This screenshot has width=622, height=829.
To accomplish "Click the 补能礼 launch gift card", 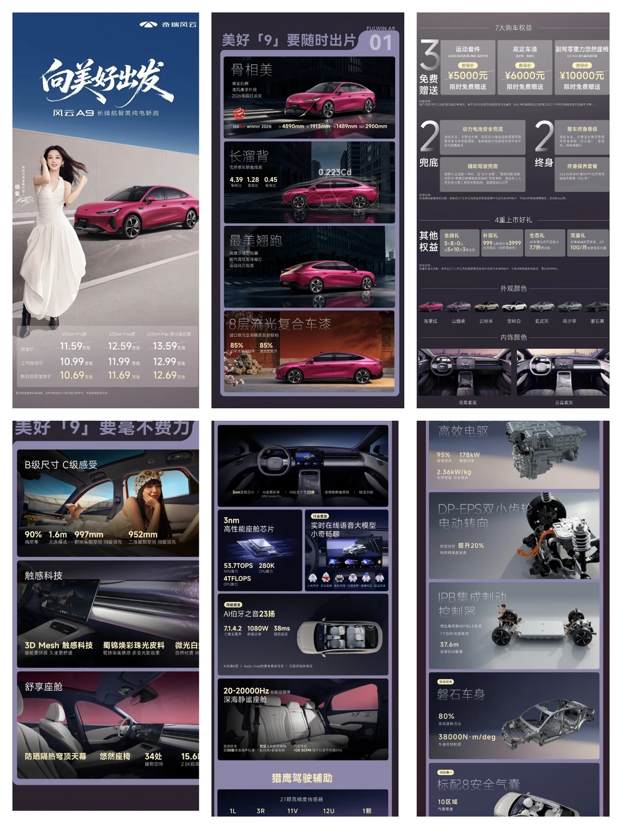I will [502, 243].
